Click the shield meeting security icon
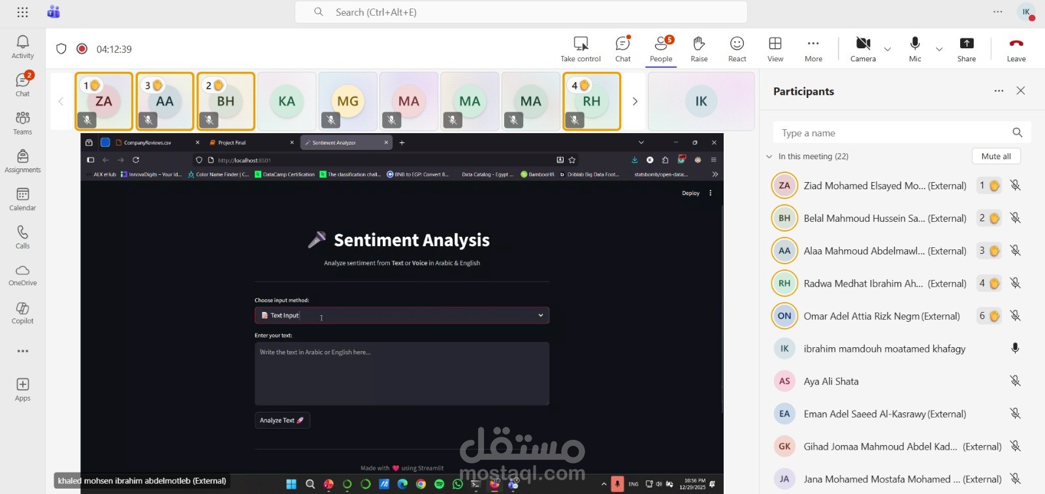This screenshot has height=494, width=1045. pyautogui.click(x=61, y=48)
